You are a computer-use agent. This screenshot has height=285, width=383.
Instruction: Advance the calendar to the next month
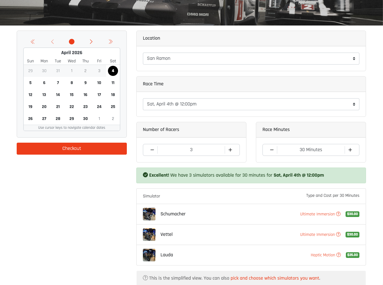tap(91, 42)
